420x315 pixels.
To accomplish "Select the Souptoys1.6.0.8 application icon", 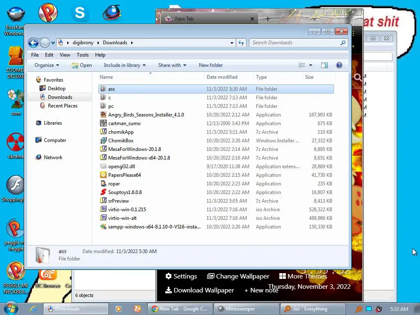I will tap(103, 192).
